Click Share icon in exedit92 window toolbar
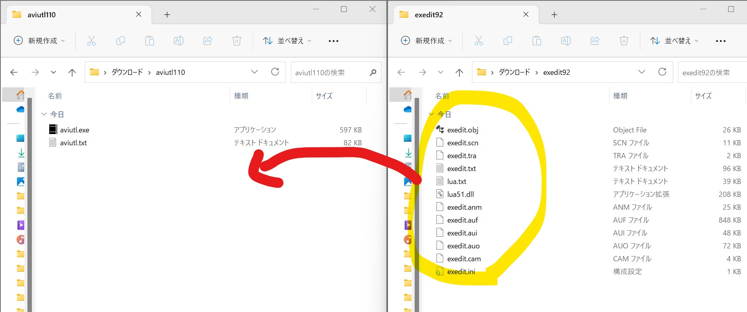The image size is (747, 312). click(595, 41)
